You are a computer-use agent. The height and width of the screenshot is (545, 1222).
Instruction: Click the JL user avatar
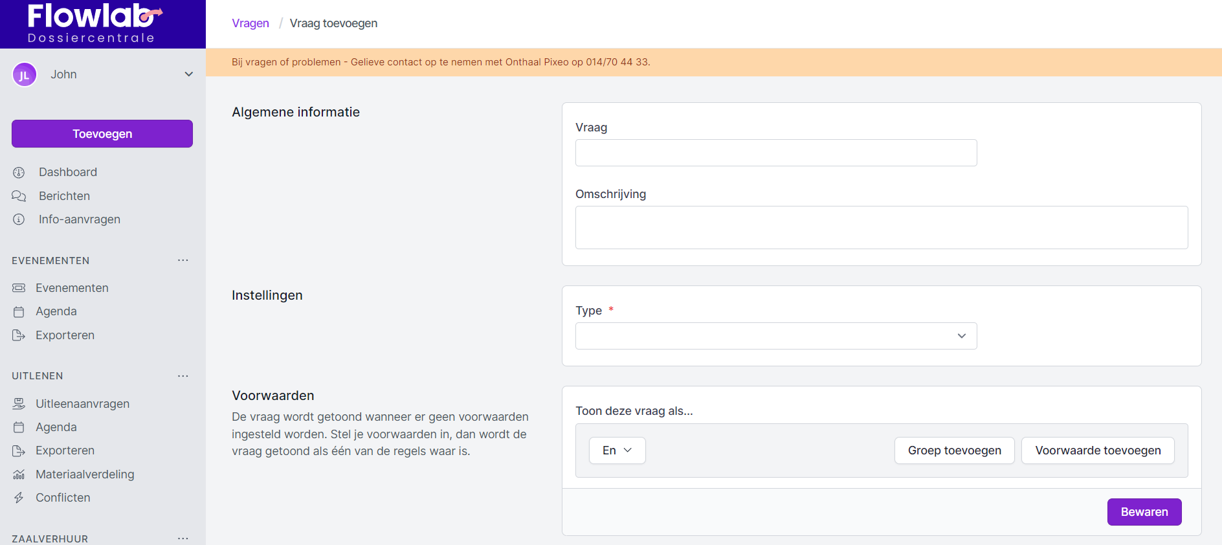25,74
